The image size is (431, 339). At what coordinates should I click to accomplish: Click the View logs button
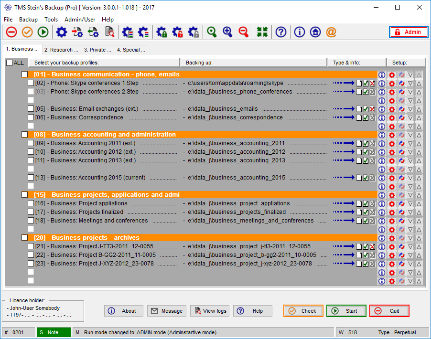click(x=210, y=311)
